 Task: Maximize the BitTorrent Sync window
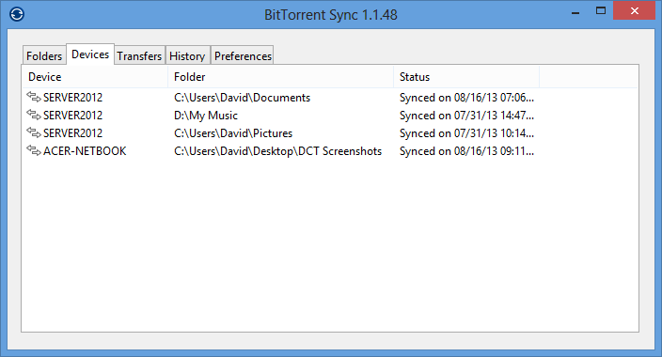[601, 11]
